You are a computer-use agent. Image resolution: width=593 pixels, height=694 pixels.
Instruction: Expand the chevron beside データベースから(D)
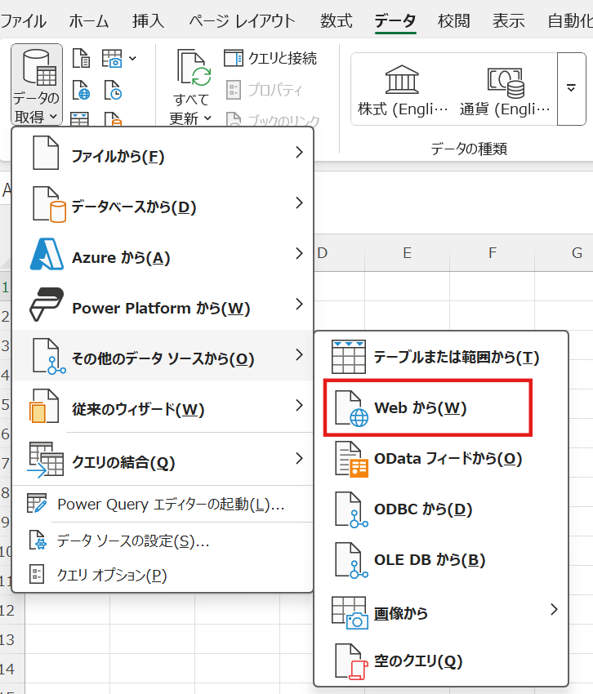[300, 202]
